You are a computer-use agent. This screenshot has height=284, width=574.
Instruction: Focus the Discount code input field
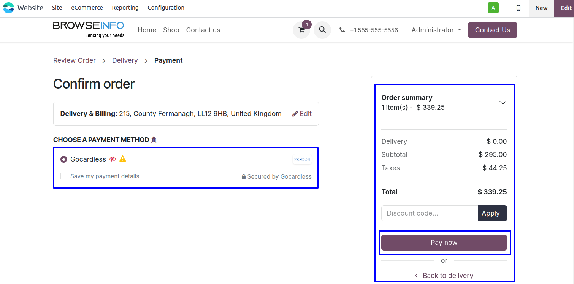tap(429, 213)
